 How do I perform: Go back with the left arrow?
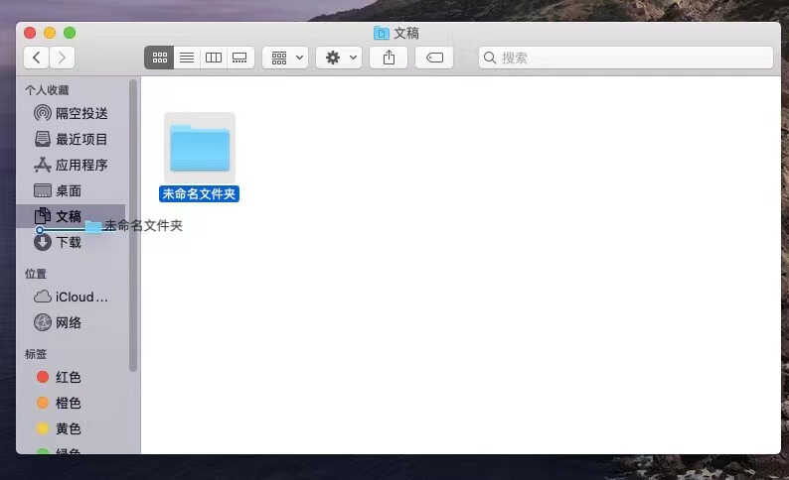(x=36, y=58)
